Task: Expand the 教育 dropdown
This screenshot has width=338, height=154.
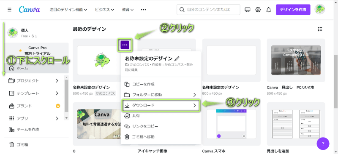Action: pos(128,10)
